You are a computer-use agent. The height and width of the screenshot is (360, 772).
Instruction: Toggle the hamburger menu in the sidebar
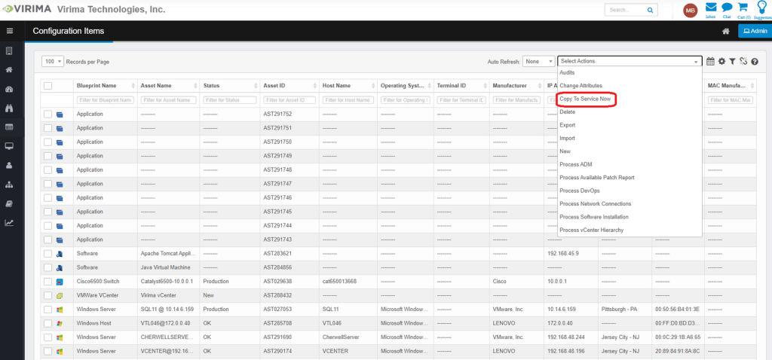click(10, 31)
